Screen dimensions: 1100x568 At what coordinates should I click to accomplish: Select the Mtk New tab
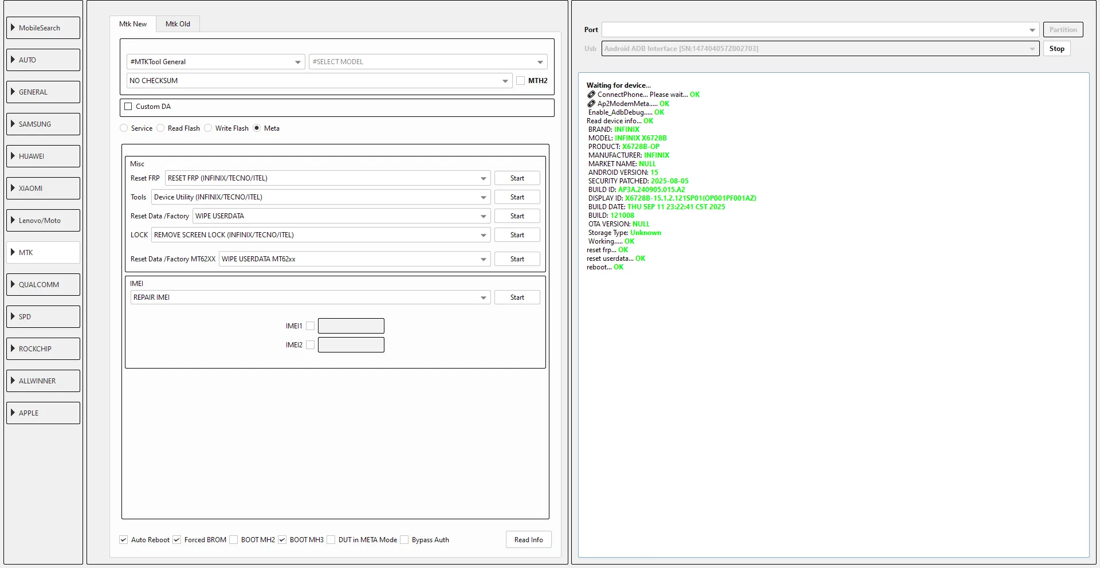pos(133,24)
